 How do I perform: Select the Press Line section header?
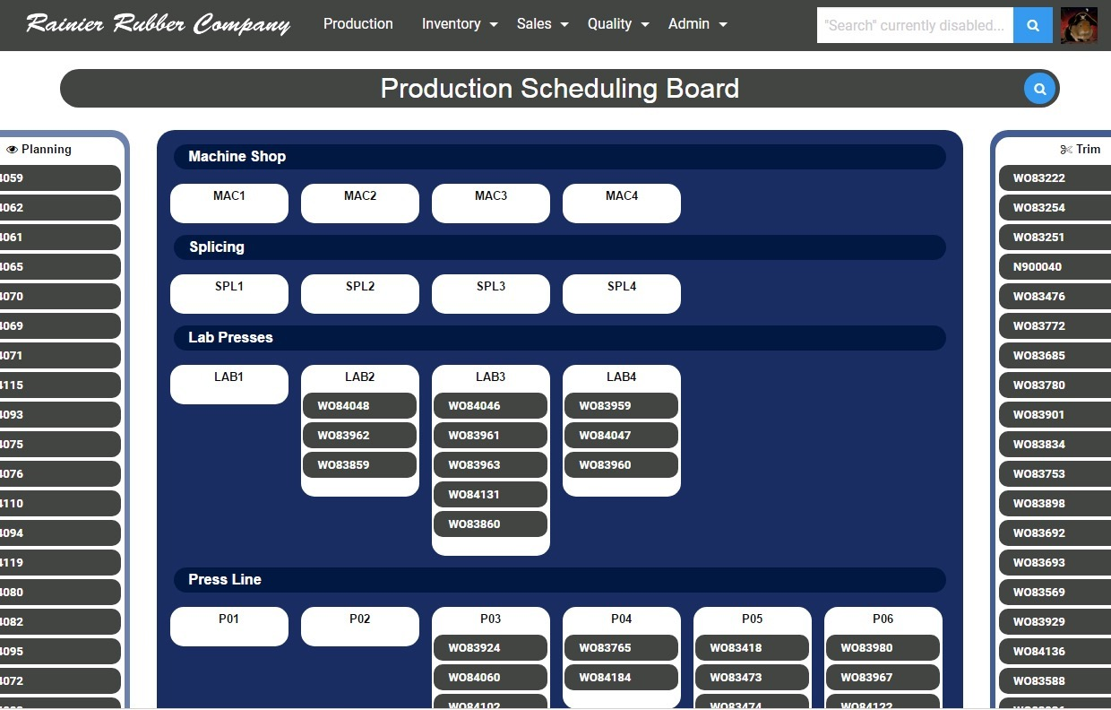pos(560,580)
